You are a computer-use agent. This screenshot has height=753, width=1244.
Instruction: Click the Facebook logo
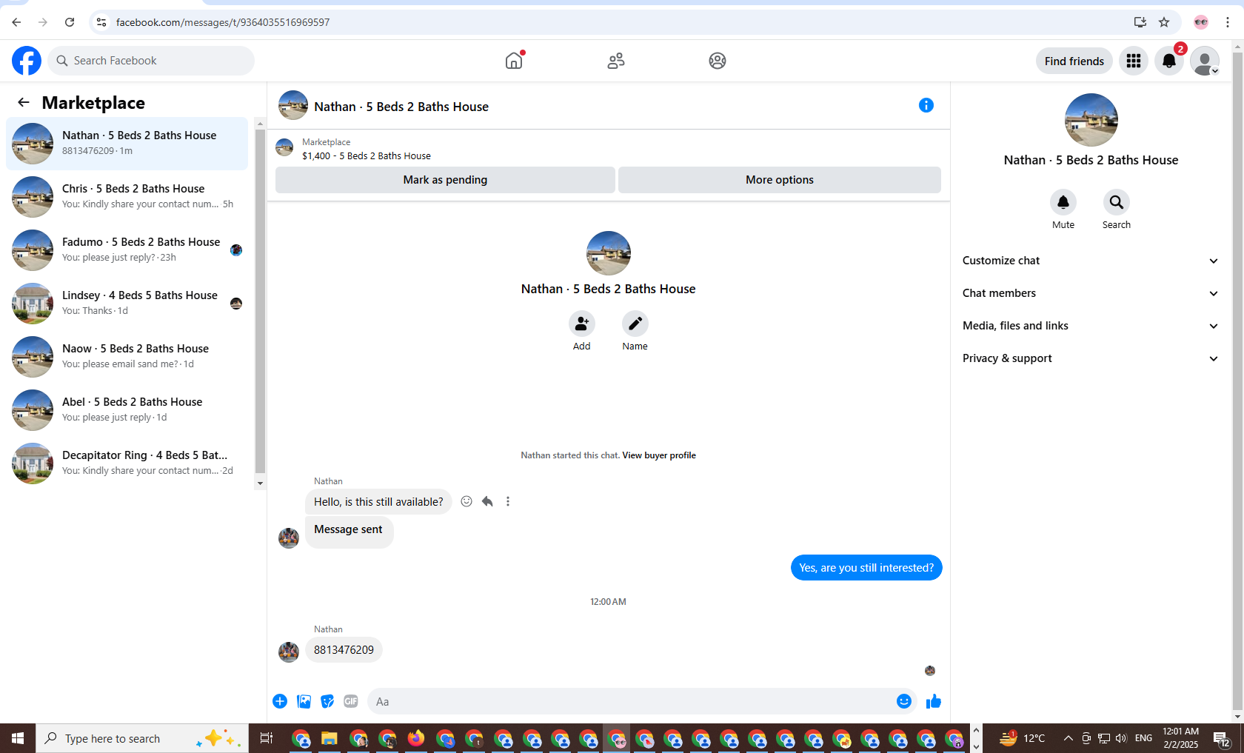[x=27, y=61]
